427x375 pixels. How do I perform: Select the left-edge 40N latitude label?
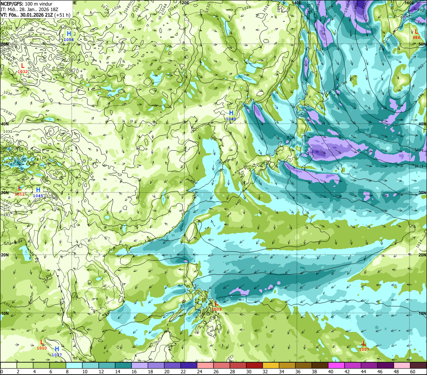[4, 124]
